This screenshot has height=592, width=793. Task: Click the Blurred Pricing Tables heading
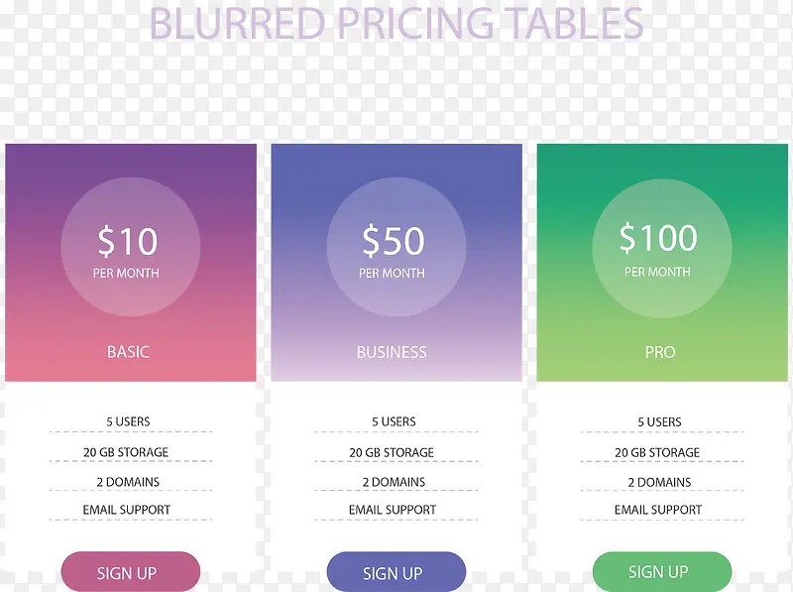pyautogui.click(x=396, y=23)
